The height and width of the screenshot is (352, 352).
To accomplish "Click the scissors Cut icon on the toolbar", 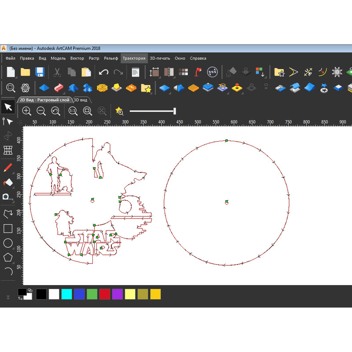I will click(x=57, y=71).
